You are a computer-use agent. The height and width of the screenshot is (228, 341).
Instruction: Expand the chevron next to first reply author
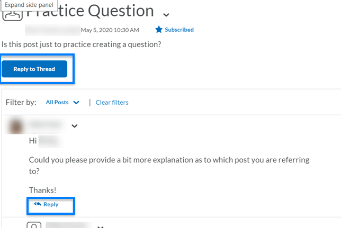tap(75, 126)
